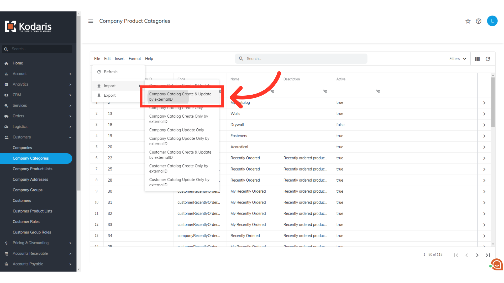504x283 pixels.
Task: Clear filter in Description column
Action: pos(325,91)
